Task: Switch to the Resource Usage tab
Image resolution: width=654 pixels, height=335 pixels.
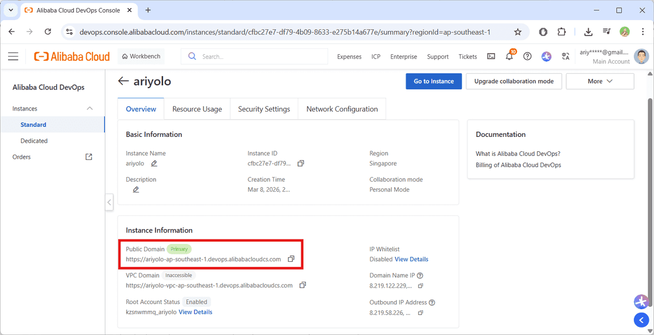Action: (x=197, y=108)
